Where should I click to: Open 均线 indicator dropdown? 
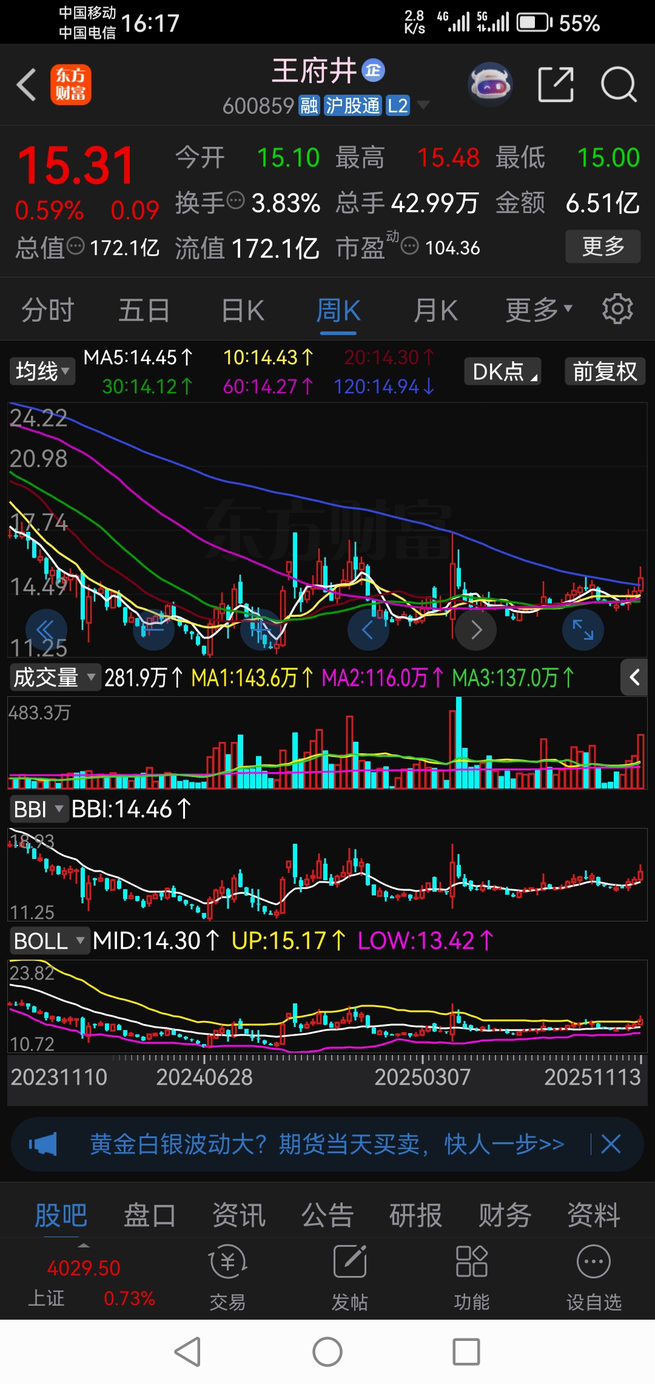42,371
